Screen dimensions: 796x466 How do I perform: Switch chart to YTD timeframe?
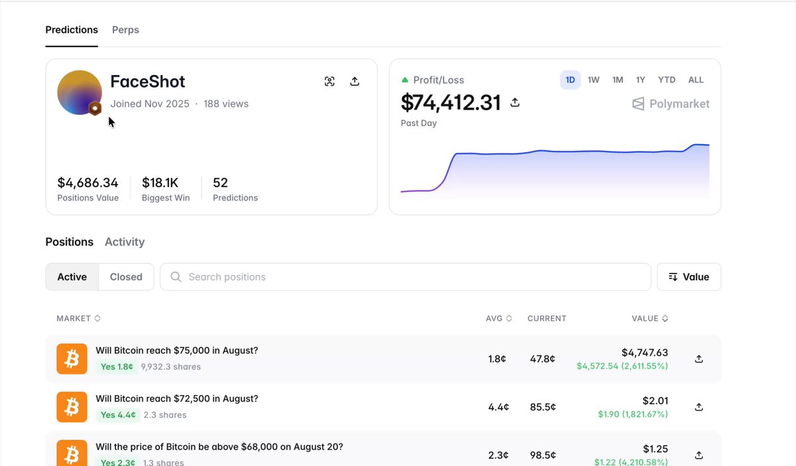tap(667, 80)
